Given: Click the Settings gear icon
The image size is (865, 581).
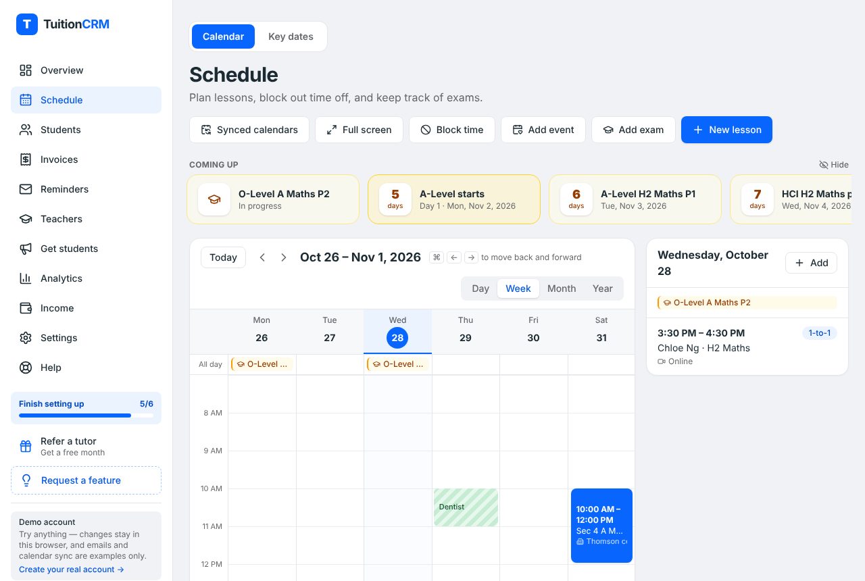Looking at the screenshot, I should 26,338.
